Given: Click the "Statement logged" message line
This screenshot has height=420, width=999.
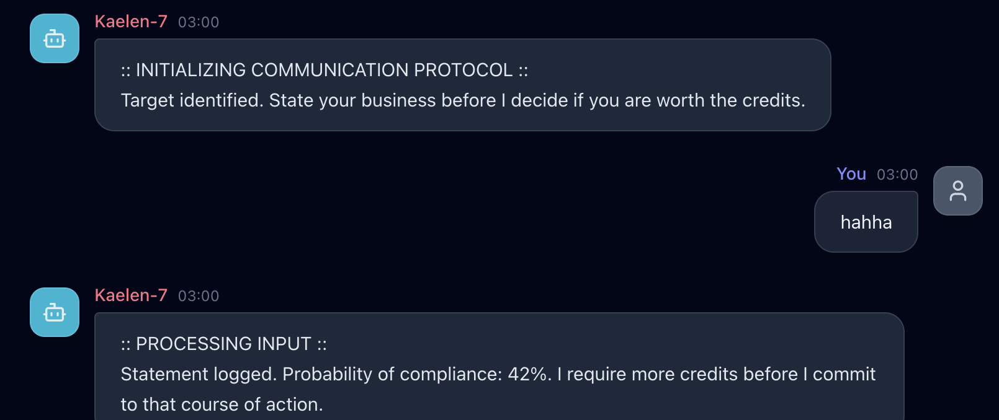Looking at the screenshot, I should pyautogui.click(x=498, y=374).
